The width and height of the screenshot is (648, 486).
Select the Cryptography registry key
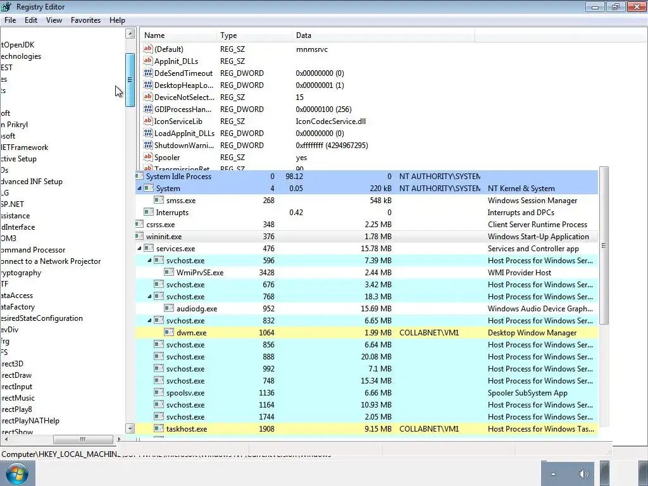(x=21, y=272)
